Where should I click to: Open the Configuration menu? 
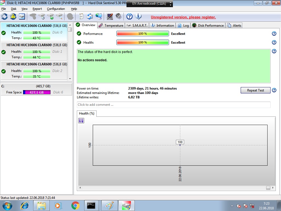(x=56, y=9)
